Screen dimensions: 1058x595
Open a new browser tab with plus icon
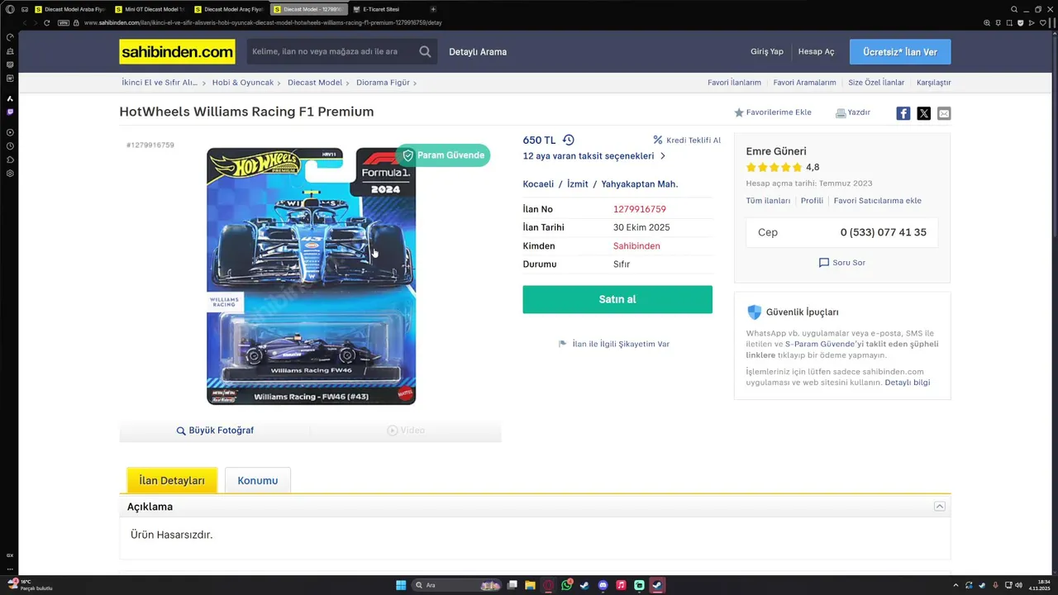[x=433, y=9]
